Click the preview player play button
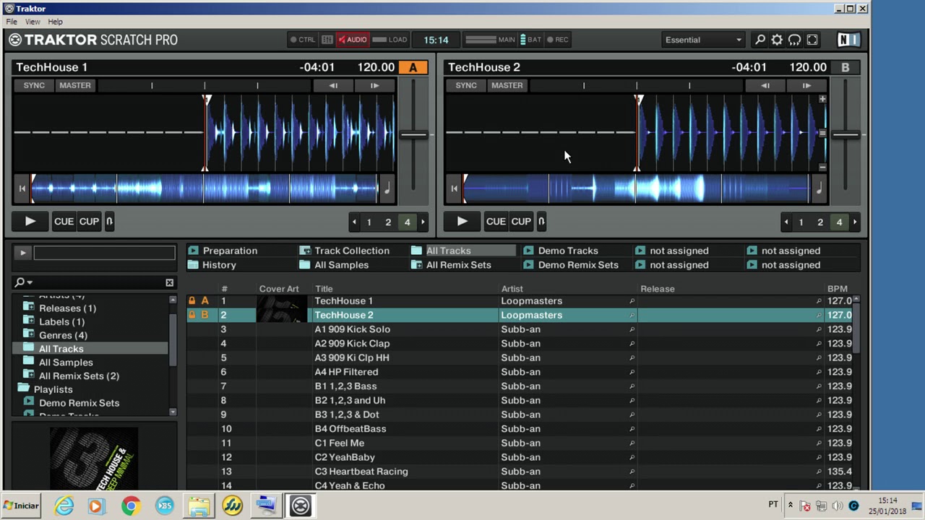925x520 pixels. coord(22,253)
